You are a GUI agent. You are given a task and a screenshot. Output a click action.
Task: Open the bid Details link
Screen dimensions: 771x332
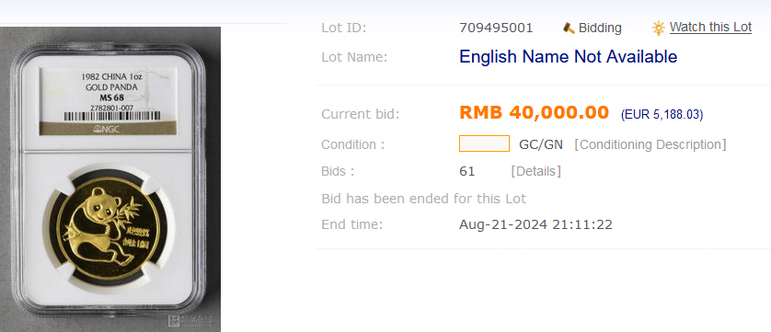[536, 171]
